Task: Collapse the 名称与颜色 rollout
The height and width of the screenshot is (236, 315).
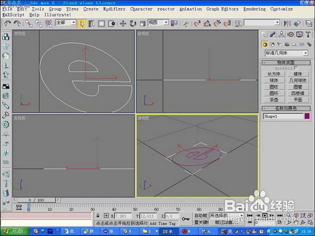Action: (x=286, y=108)
